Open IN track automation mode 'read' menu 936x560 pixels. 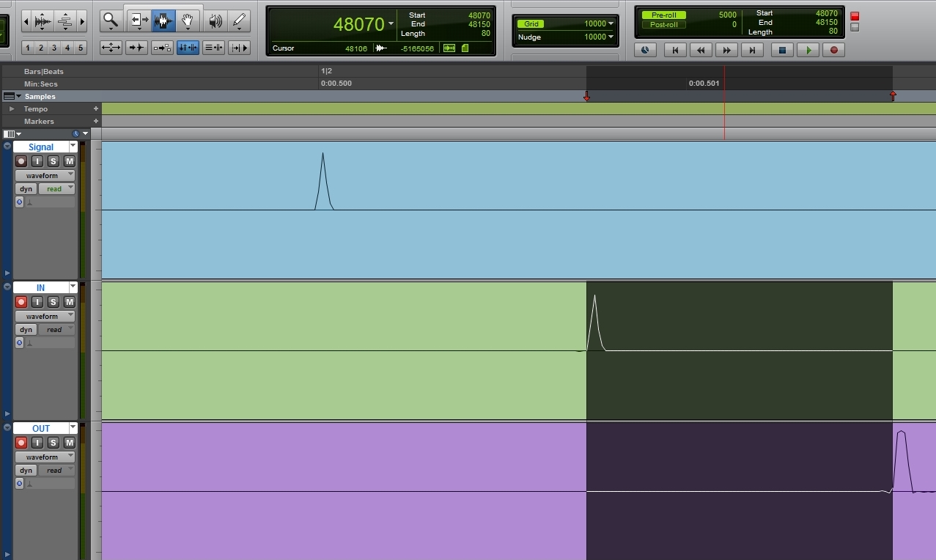tap(56, 330)
